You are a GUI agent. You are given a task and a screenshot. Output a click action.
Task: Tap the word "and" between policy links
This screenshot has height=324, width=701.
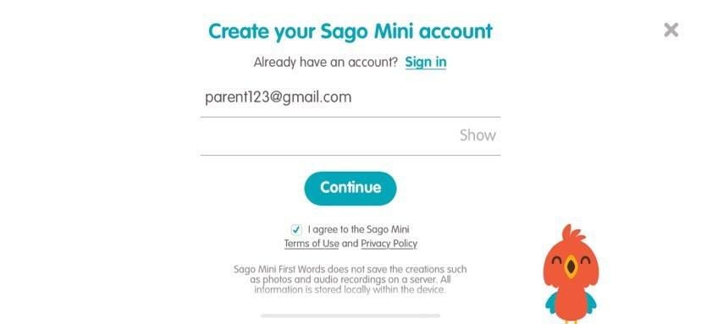click(350, 244)
